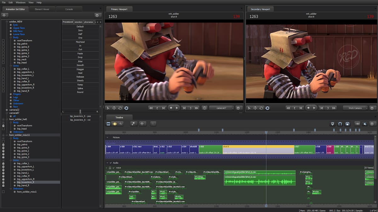Switch timeline to Clip Editor mode
This screenshot has height=212, width=378.
click(109, 124)
